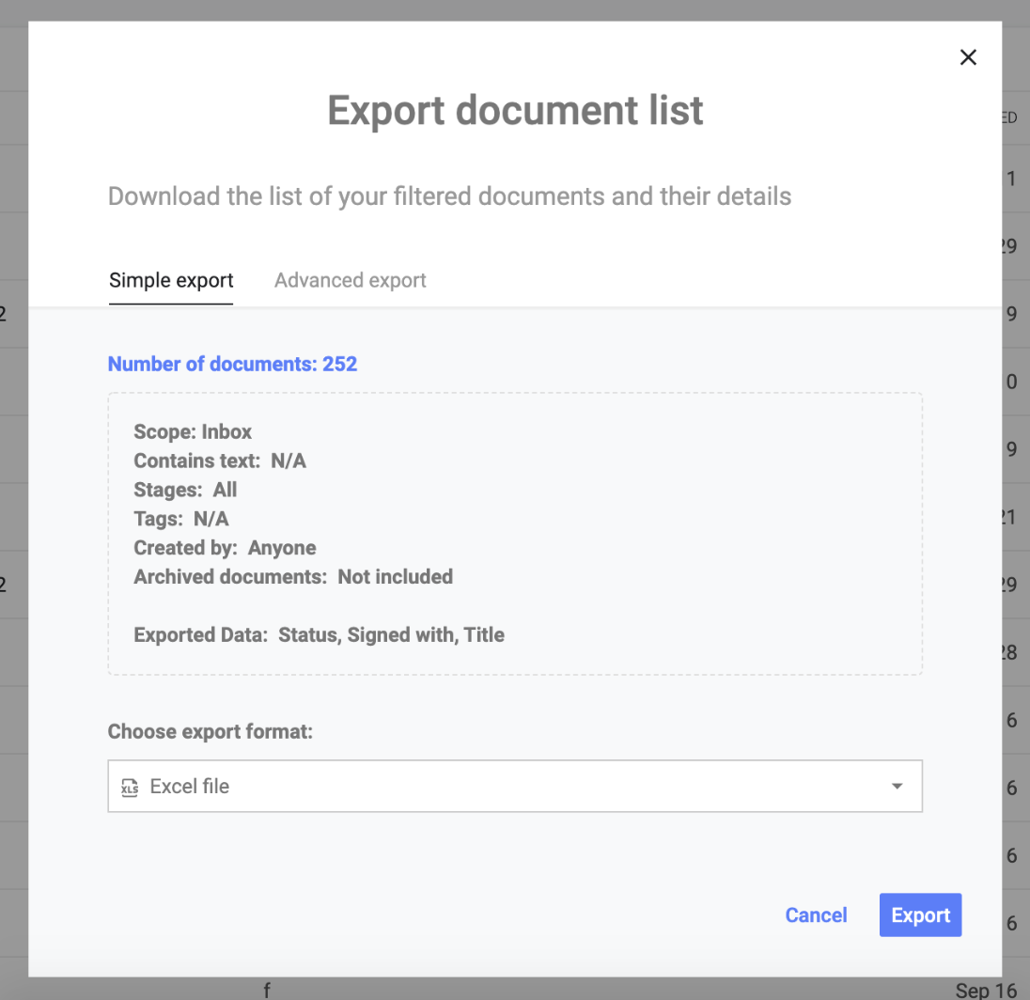This screenshot has height=1000, width=1030.
Task: Click the Number of documents: 252 text
Action: [232, 364]
